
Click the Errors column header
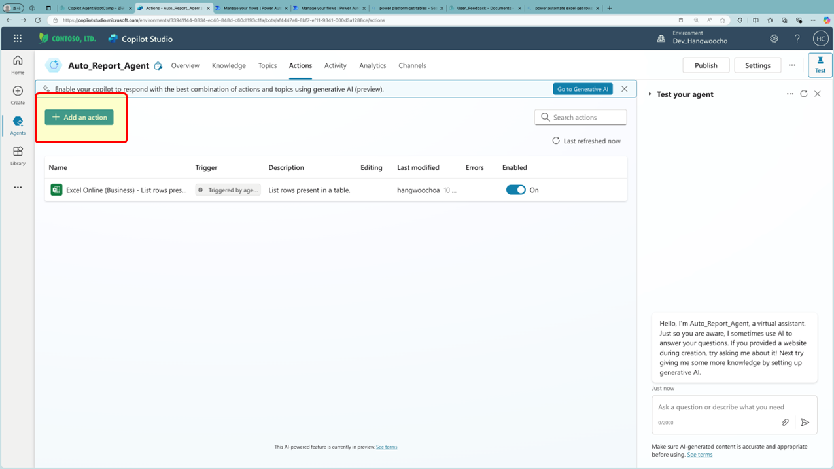pyautogui.click(x=475, y=167)
